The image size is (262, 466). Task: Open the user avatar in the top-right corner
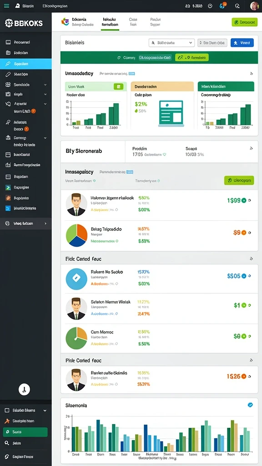coord(254,5)
